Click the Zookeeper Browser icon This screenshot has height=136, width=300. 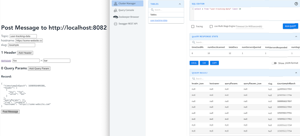click(115, 17)
